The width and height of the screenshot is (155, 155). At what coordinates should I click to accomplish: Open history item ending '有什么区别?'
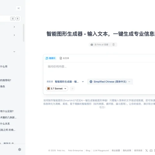pos(7,111)
